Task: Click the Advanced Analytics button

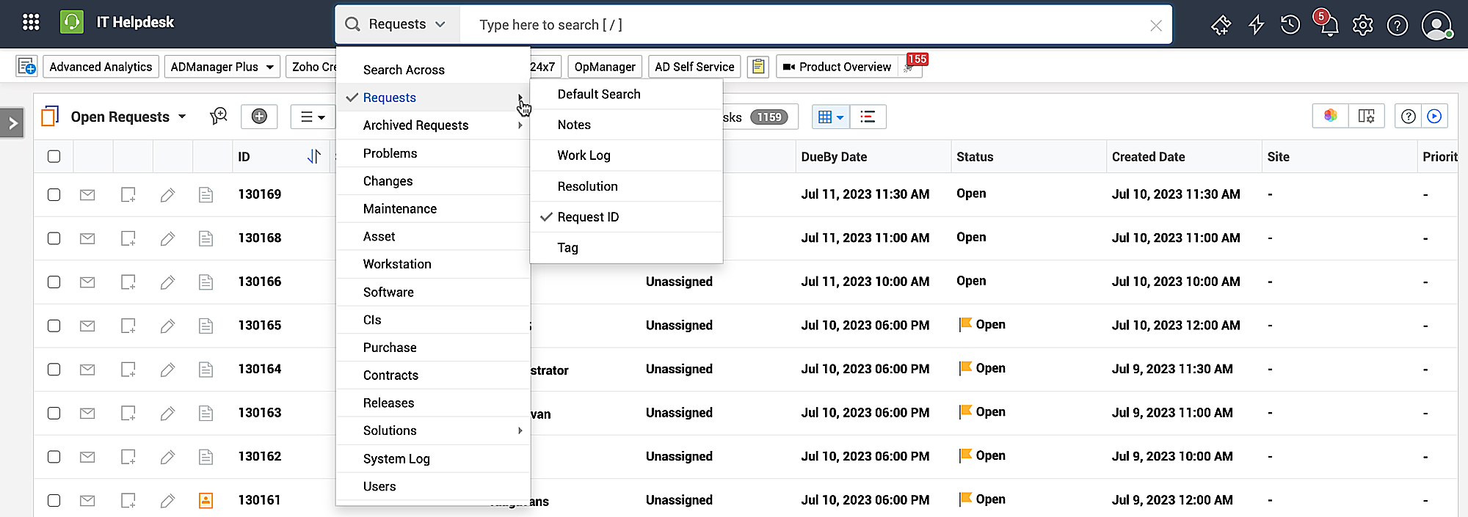Action: pos(101,67)
